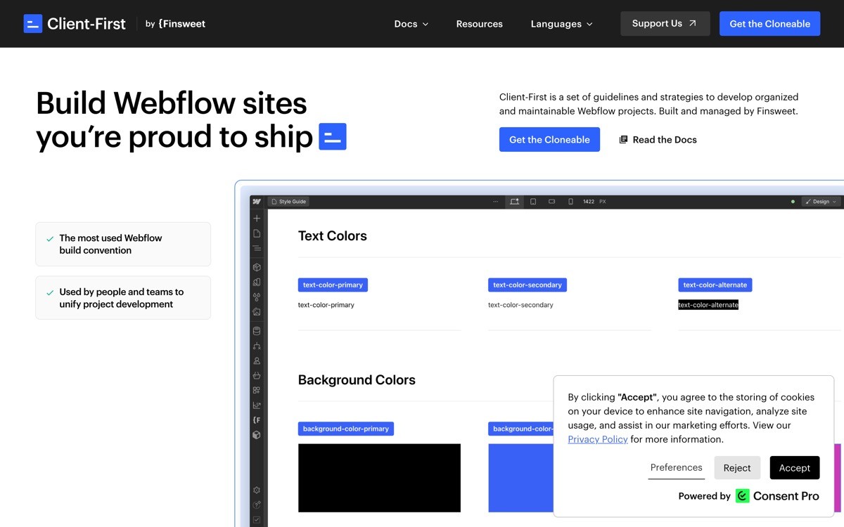Screen dimensions: 844x527
Task: Open the Navigator panel icon
Action: (x=257, y=248)
